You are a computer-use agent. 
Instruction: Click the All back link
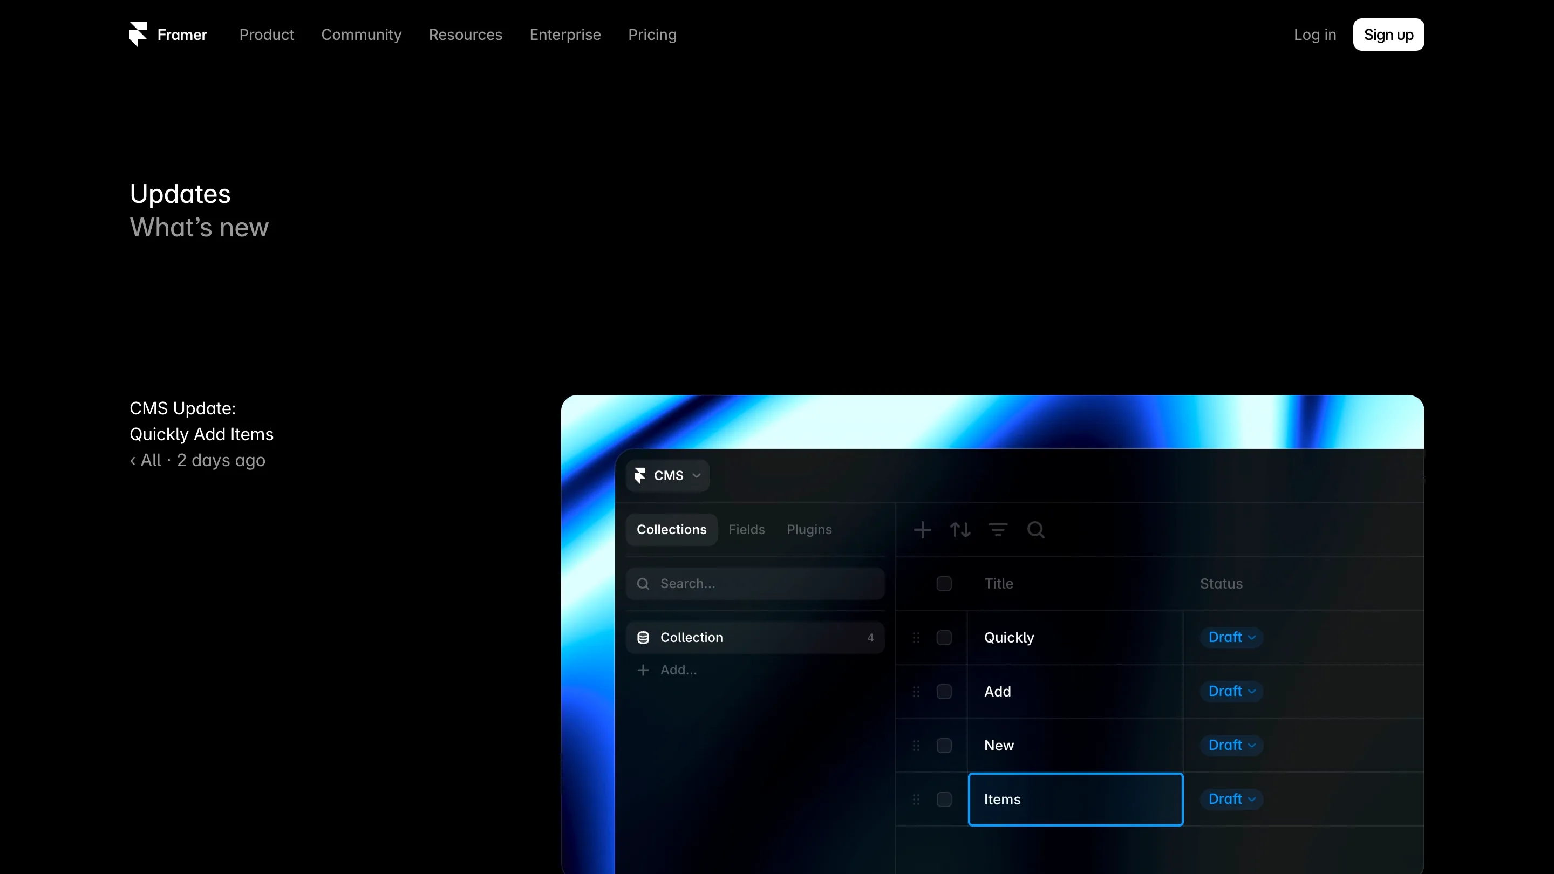[x=145, y=461]
